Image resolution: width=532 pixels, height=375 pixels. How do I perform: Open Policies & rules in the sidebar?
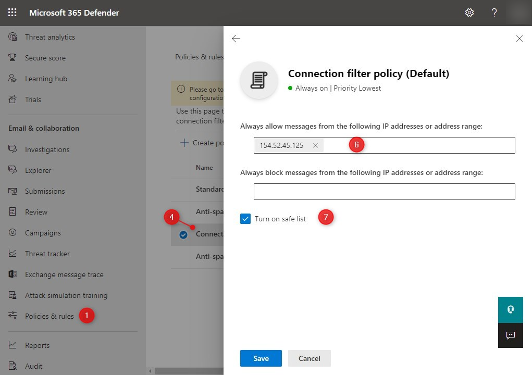click(49, 316)
